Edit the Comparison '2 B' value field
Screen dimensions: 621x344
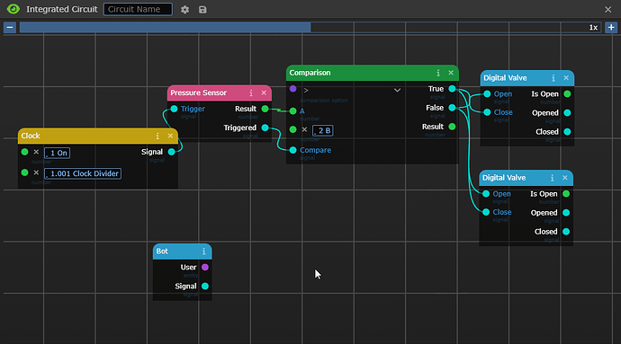(x=323, y=130)
